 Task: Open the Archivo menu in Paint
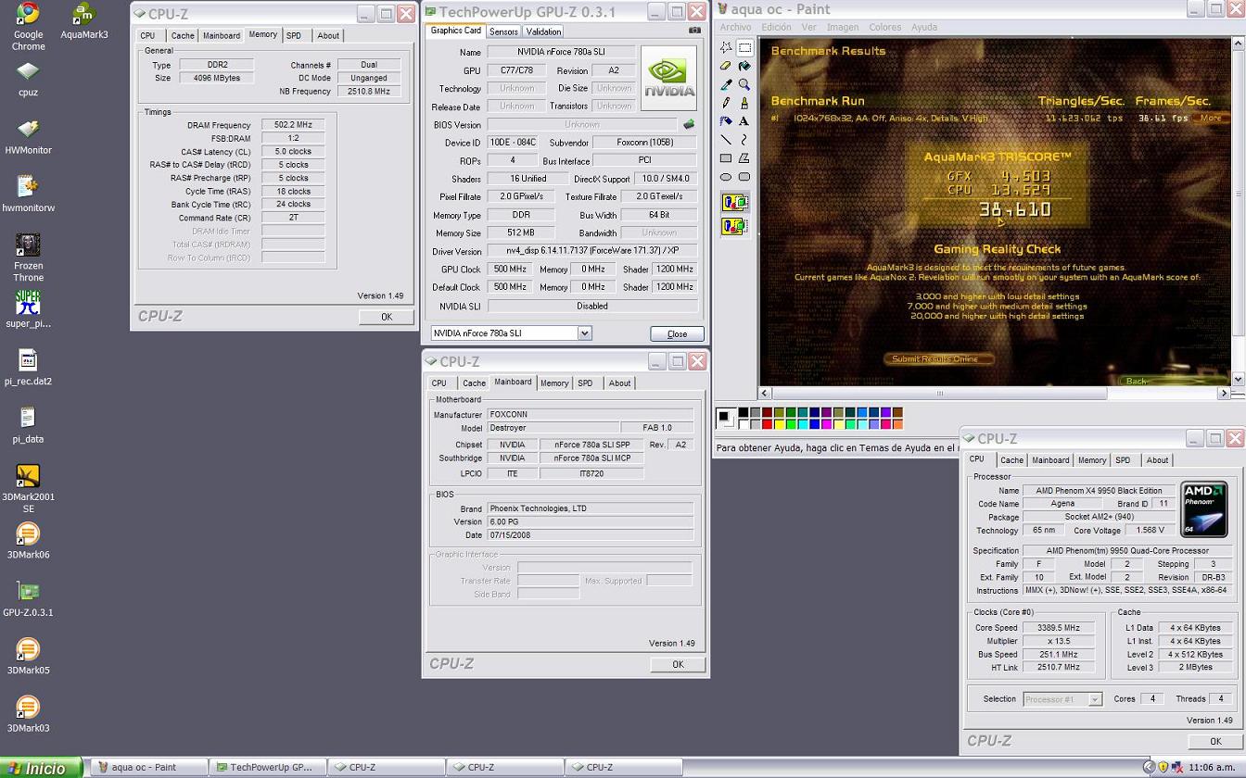736,27
